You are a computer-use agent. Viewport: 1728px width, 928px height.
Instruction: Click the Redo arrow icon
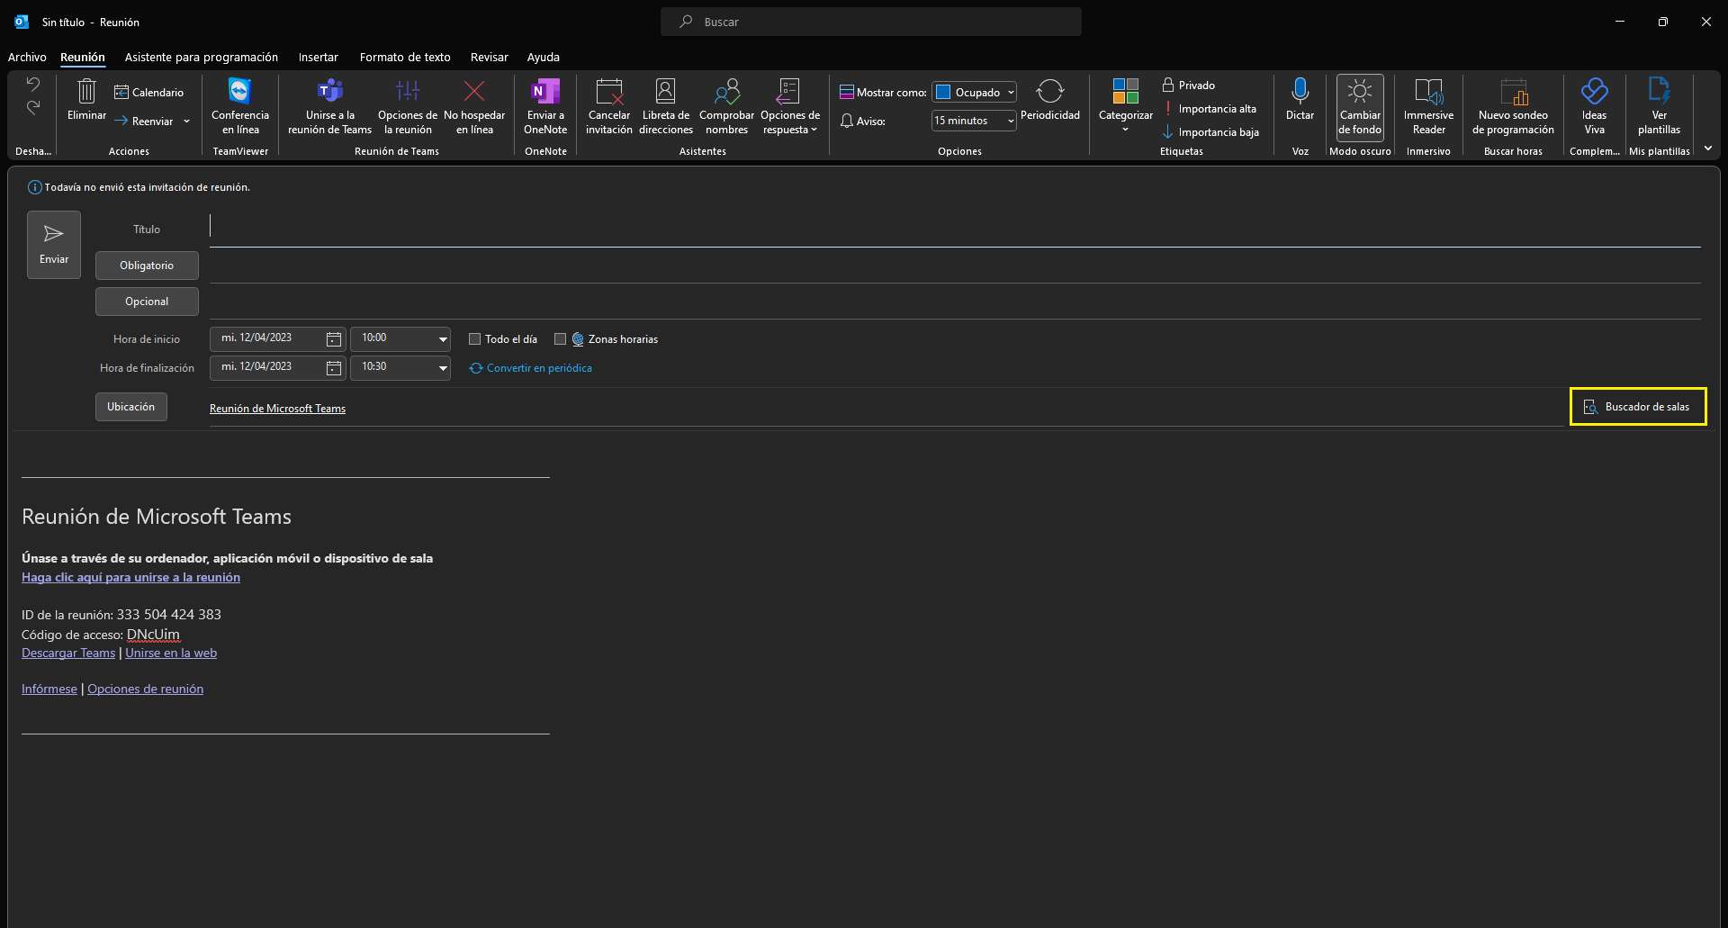pos(33,108)
